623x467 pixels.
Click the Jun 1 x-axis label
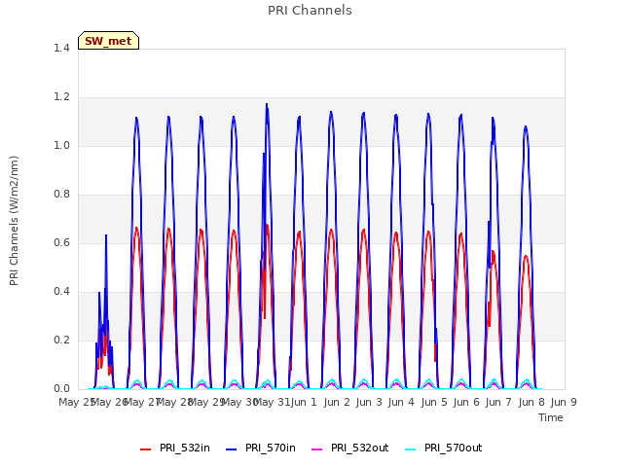pyautogui.click(x=304, y=402)
